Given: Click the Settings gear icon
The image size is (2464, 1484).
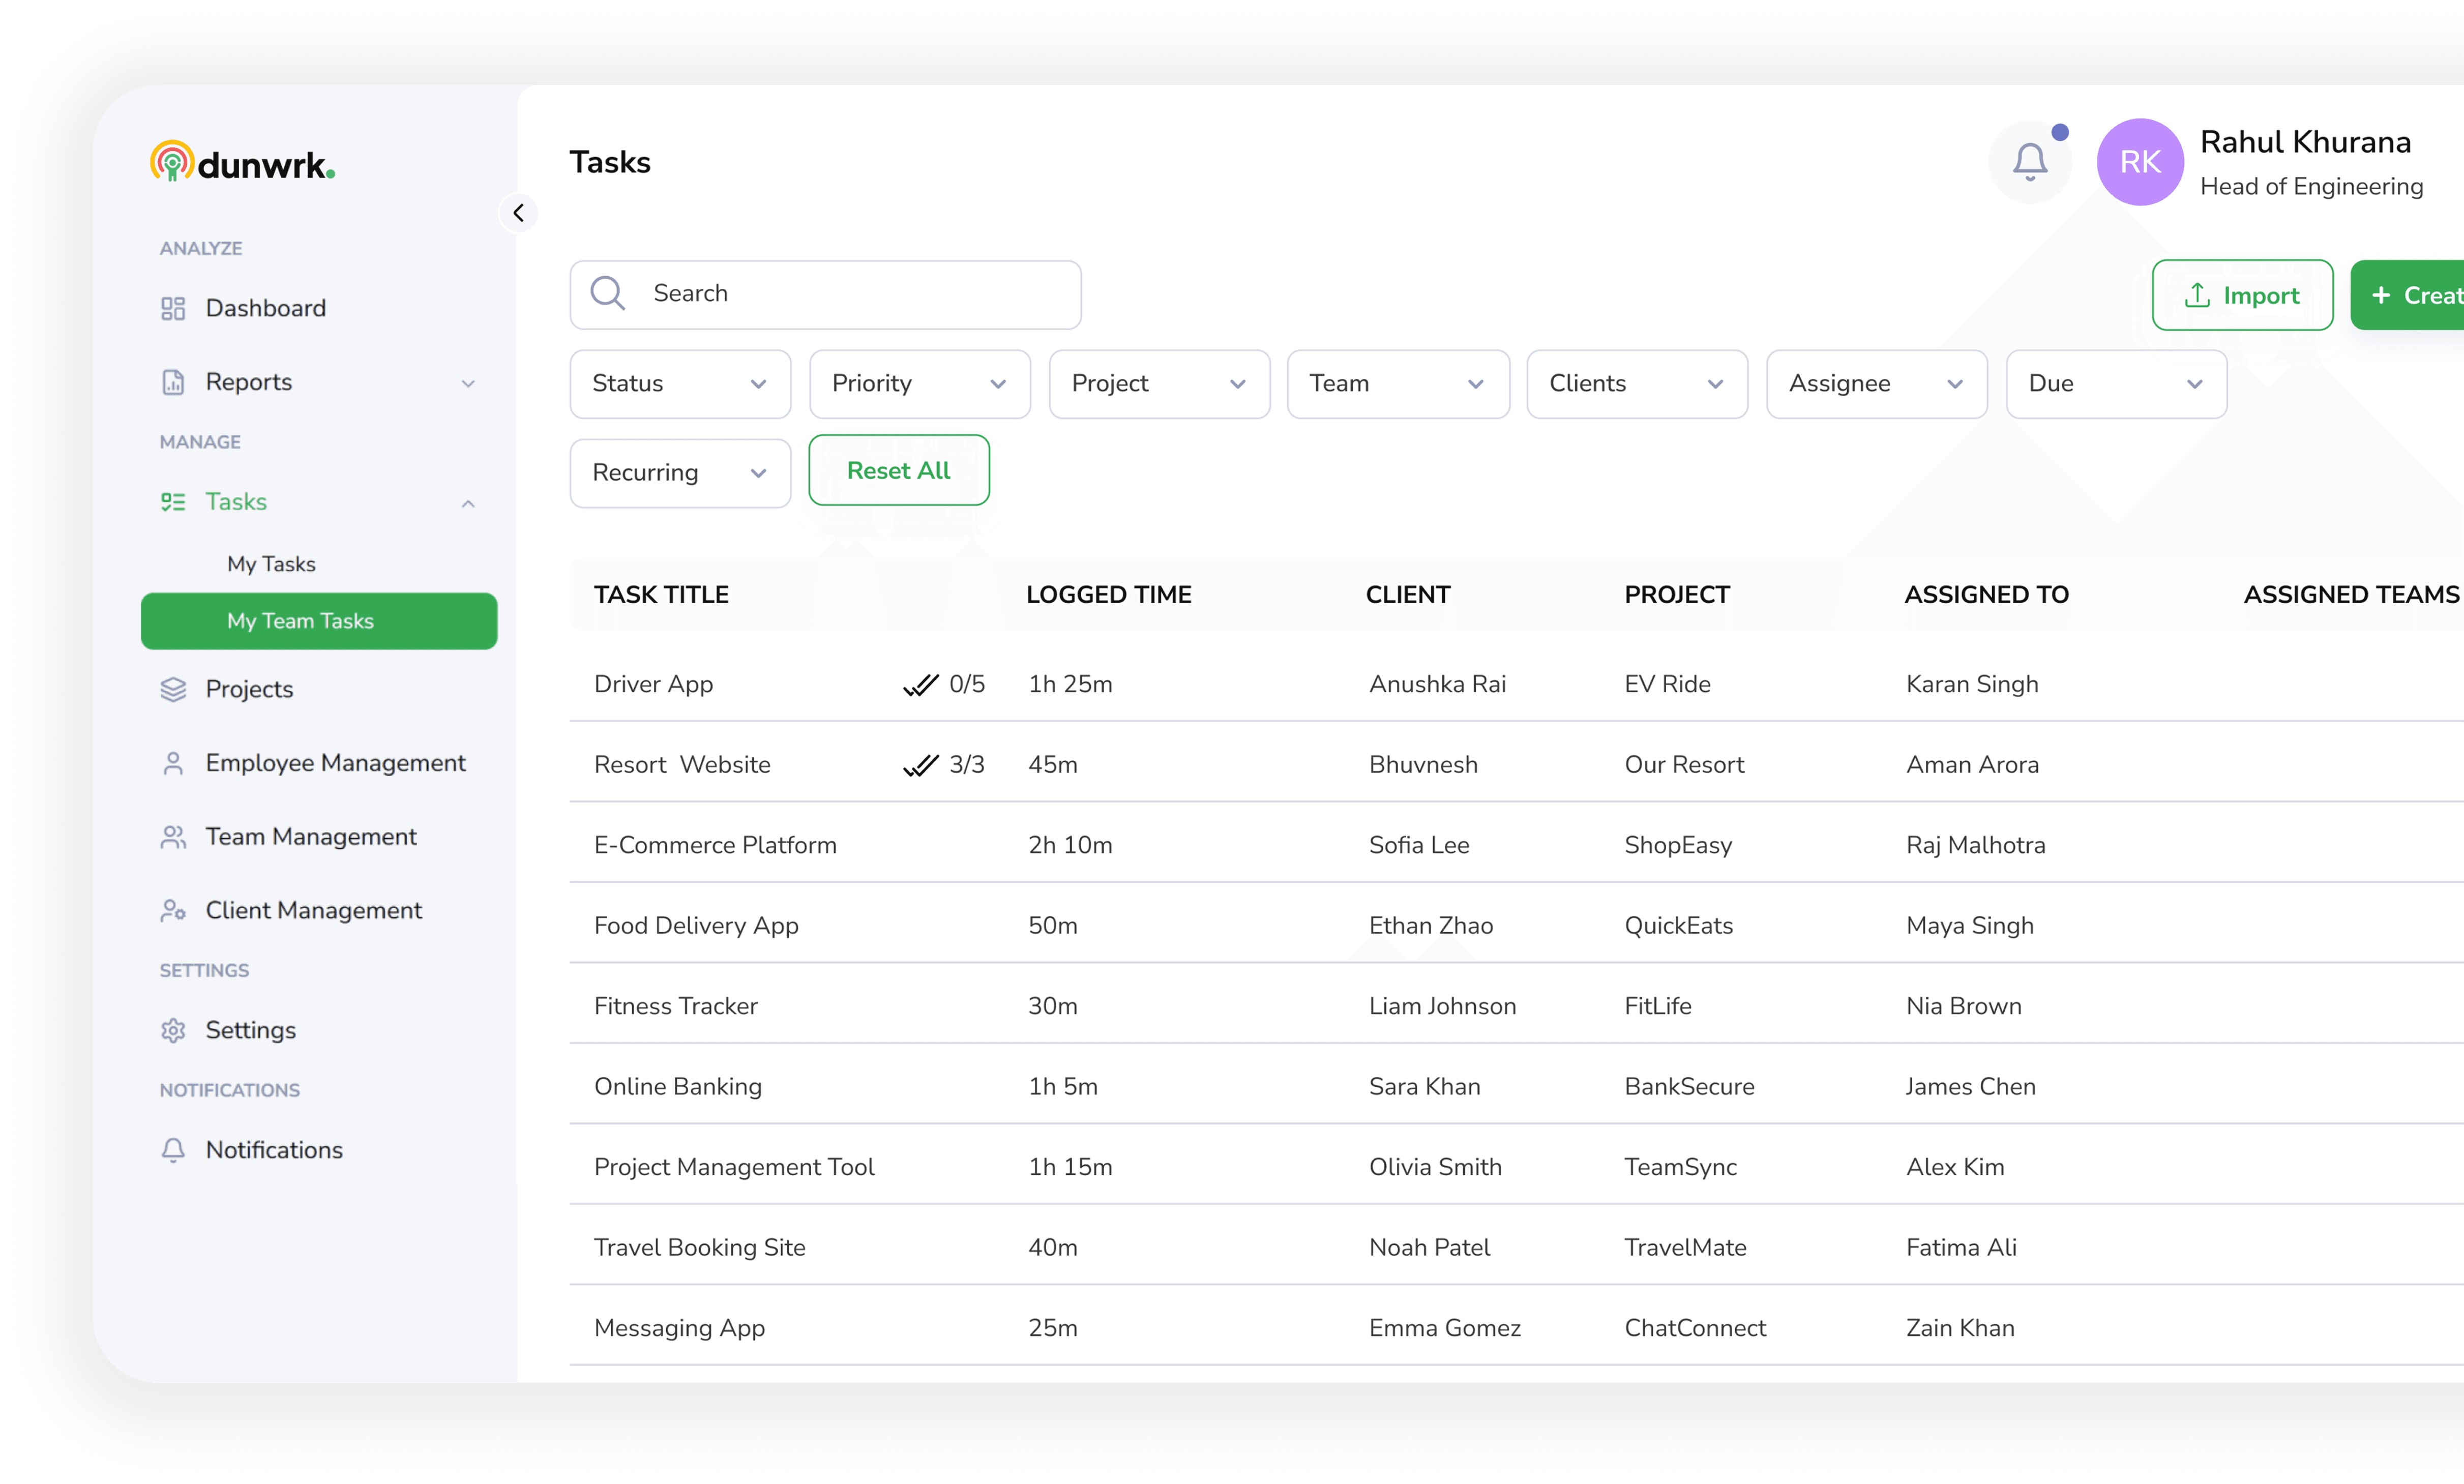Looking at the screenshot, I should point(173,1030).
